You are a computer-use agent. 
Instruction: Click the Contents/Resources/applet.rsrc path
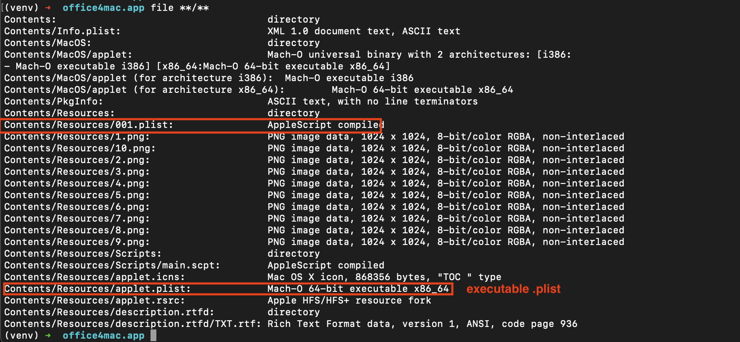coord(94,301)
